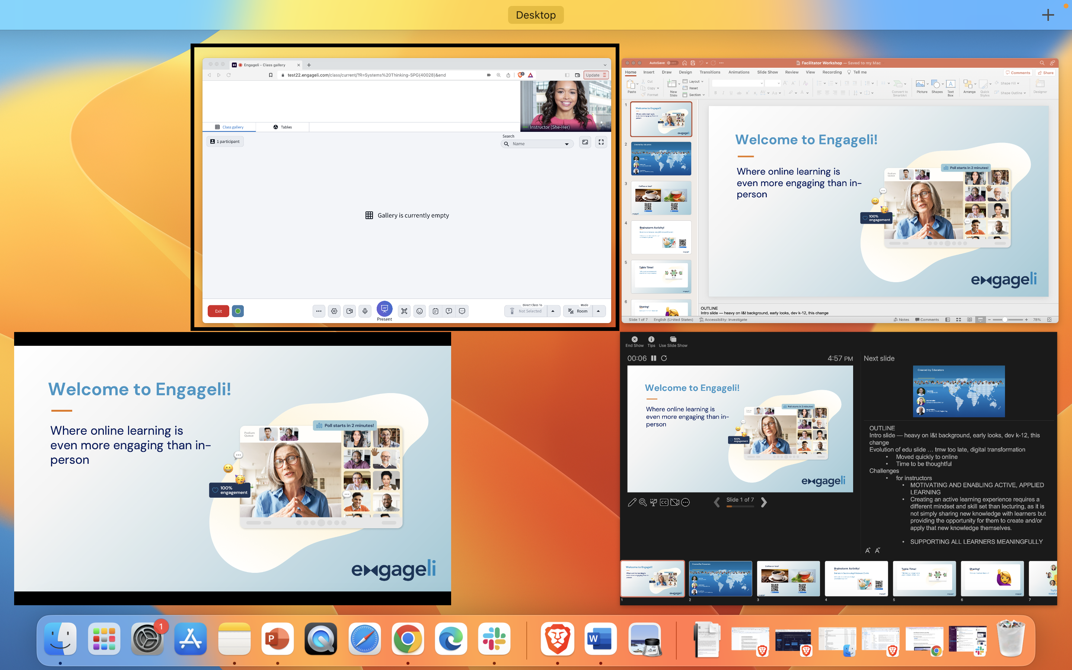Open the Engageli chat bubble icon

point(462,311)
